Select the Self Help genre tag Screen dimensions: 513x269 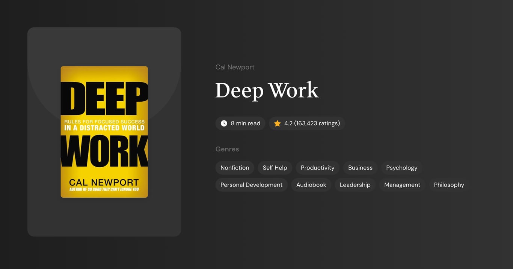275,168
